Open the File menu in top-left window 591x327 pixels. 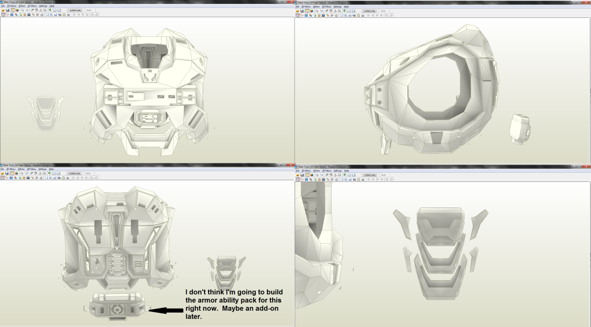tap(3, 6)
